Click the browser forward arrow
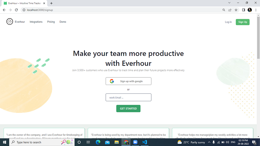Image resolution: width=260 pixels, height=146 pixels. (x=10, y=10)
